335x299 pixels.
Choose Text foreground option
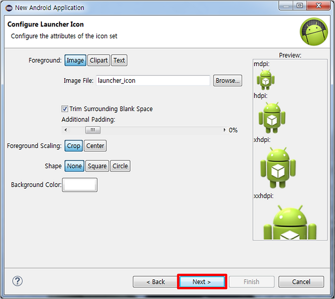pos(119,61)
